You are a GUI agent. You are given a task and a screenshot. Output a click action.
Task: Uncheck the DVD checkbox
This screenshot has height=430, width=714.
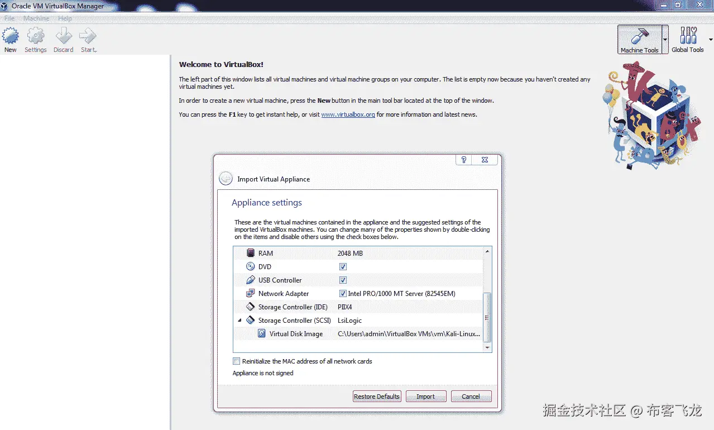click(343, 267)
